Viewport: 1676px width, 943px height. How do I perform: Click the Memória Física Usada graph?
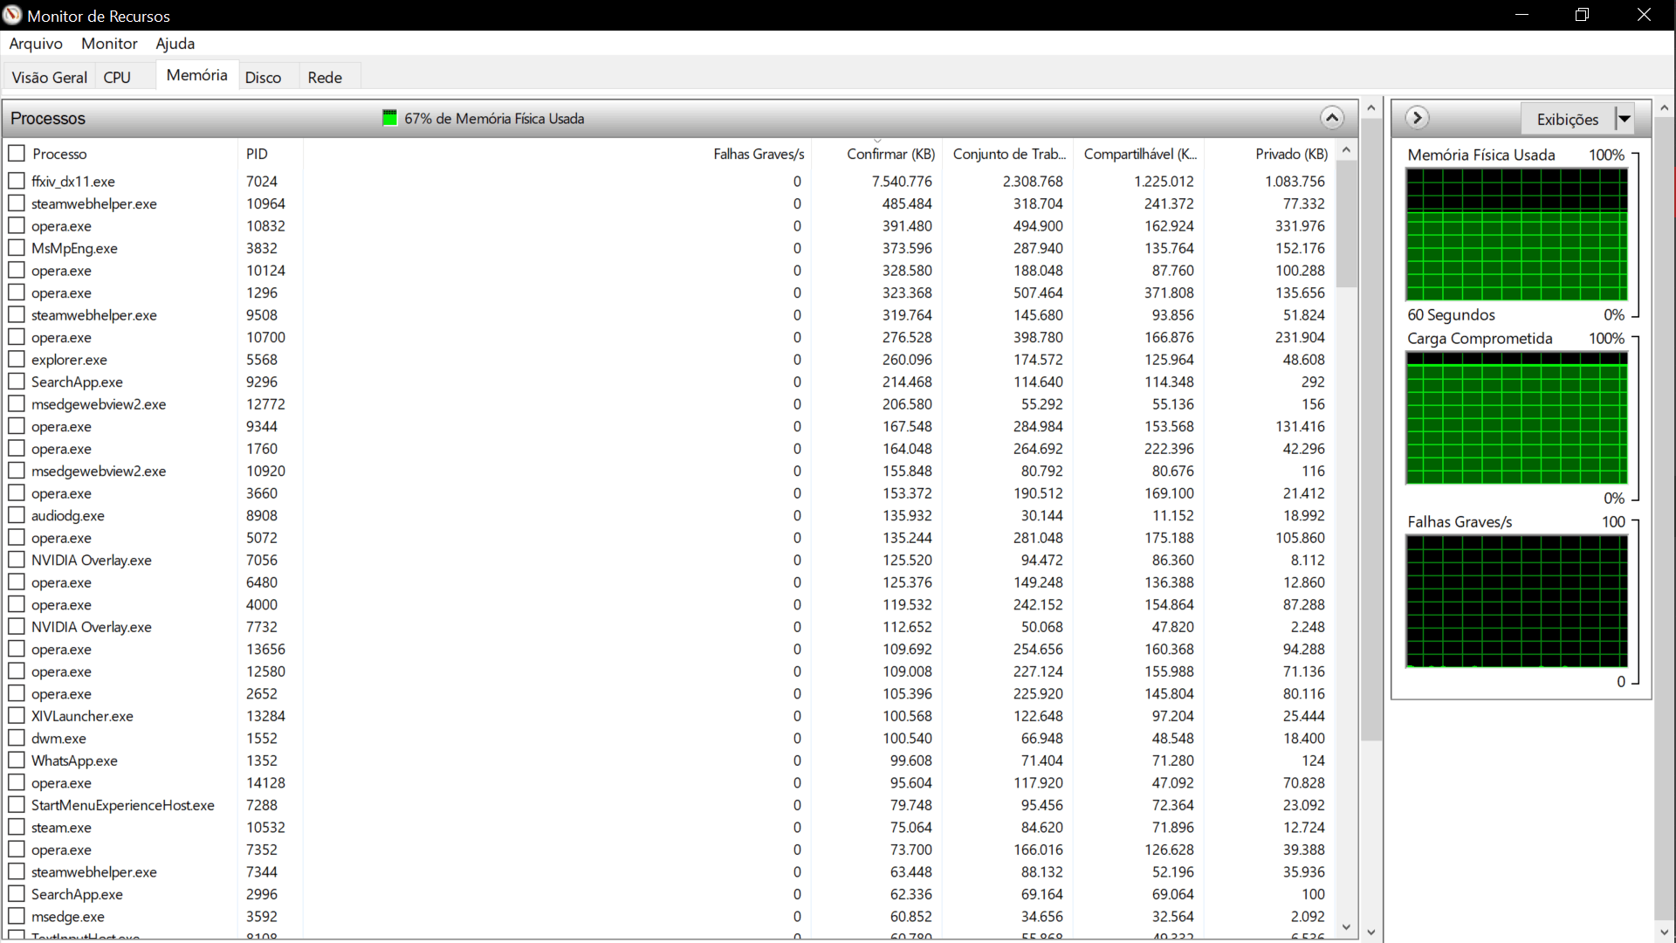tap(1516, 234)
